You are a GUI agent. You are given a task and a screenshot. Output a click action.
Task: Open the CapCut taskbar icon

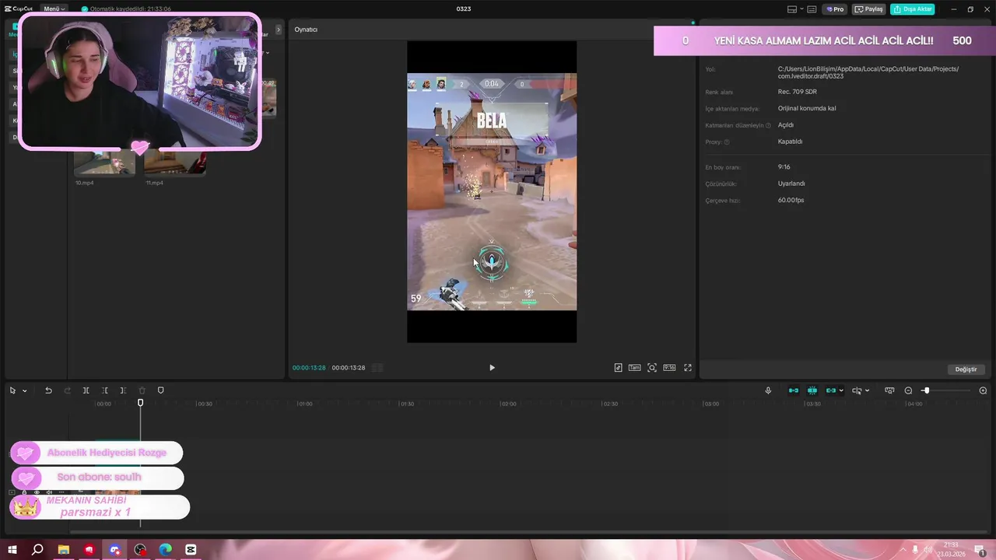point(191,550)
